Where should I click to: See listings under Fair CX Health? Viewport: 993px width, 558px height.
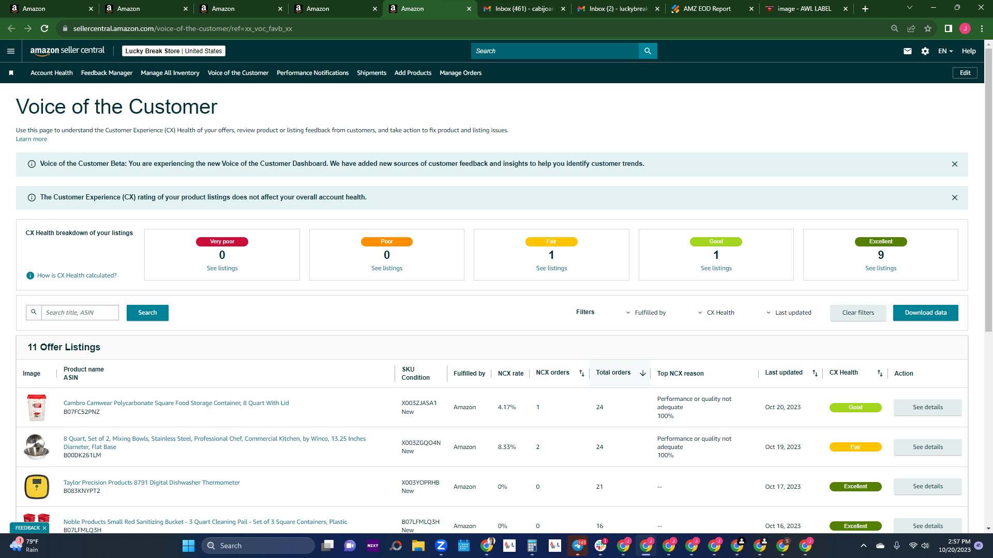click(x=551, y=268)
